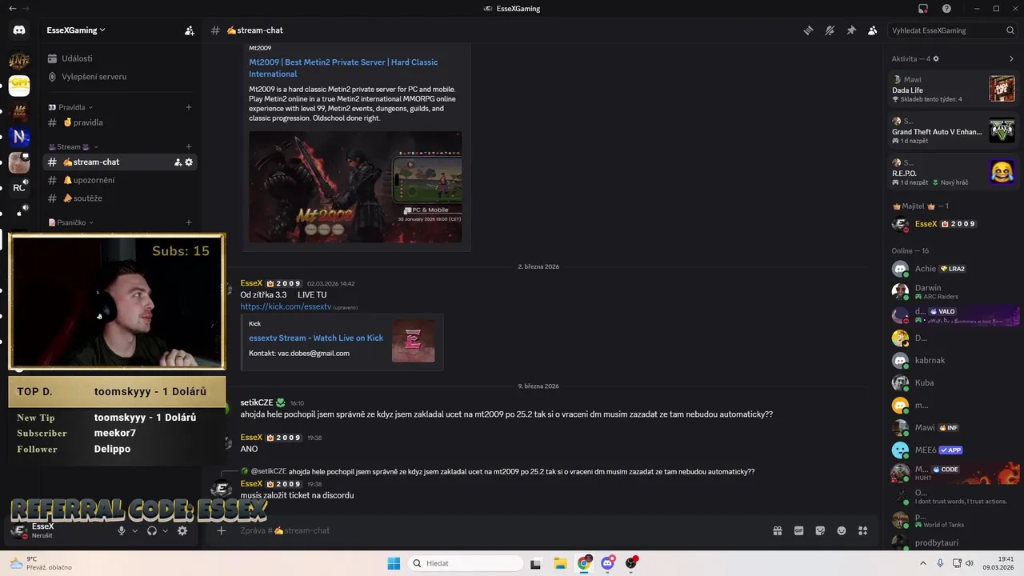Open the RC server icon
The image size is (1024, 576).
[x=19, y=188]
